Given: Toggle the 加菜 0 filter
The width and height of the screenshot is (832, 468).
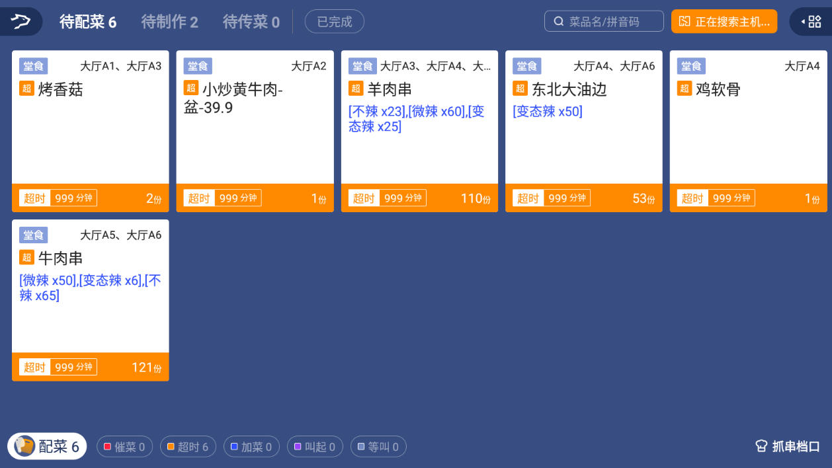Looking at the screenshot, I should 251,447.
